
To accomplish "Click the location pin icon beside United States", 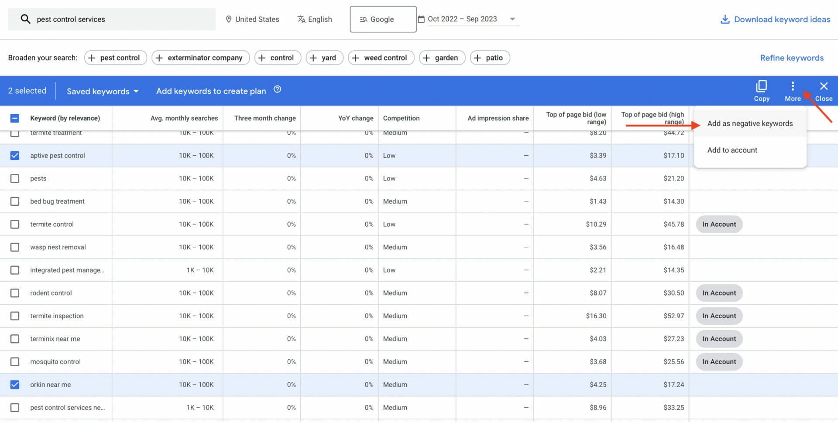I will [229, 19].
